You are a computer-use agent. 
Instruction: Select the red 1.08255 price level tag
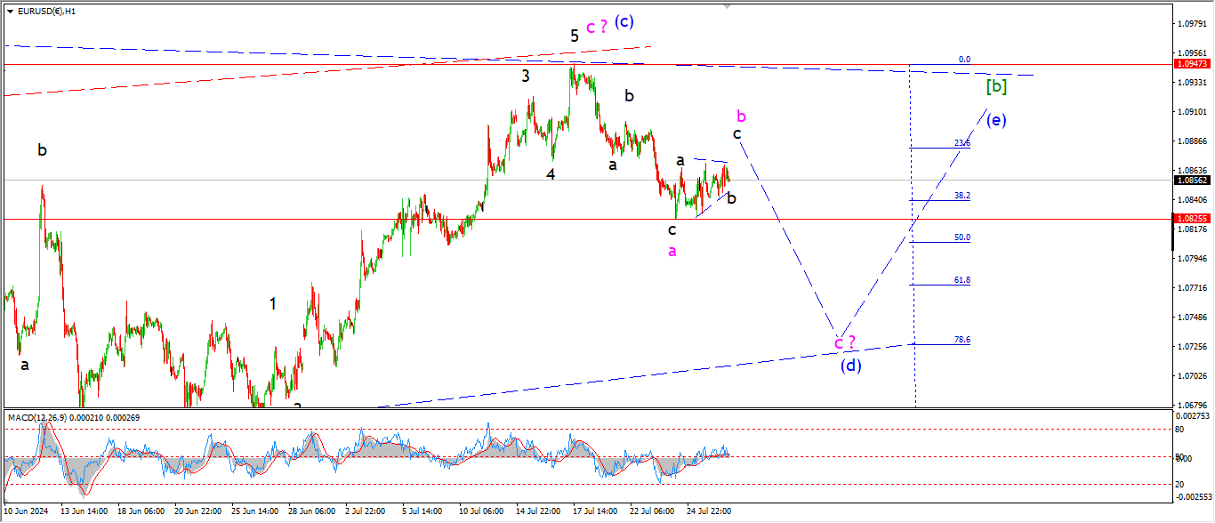pos(1191,218)
